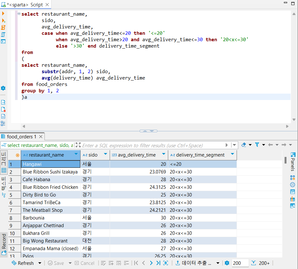
Task: Select the <sparta> Script editor tab
Action: click(x=25, y=5)
